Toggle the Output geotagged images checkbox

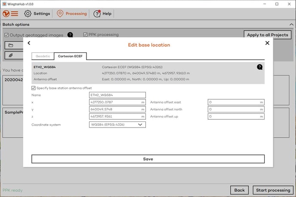(x=6, y=35)
